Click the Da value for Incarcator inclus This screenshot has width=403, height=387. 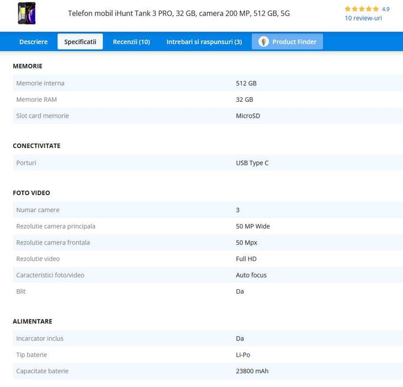240,338
